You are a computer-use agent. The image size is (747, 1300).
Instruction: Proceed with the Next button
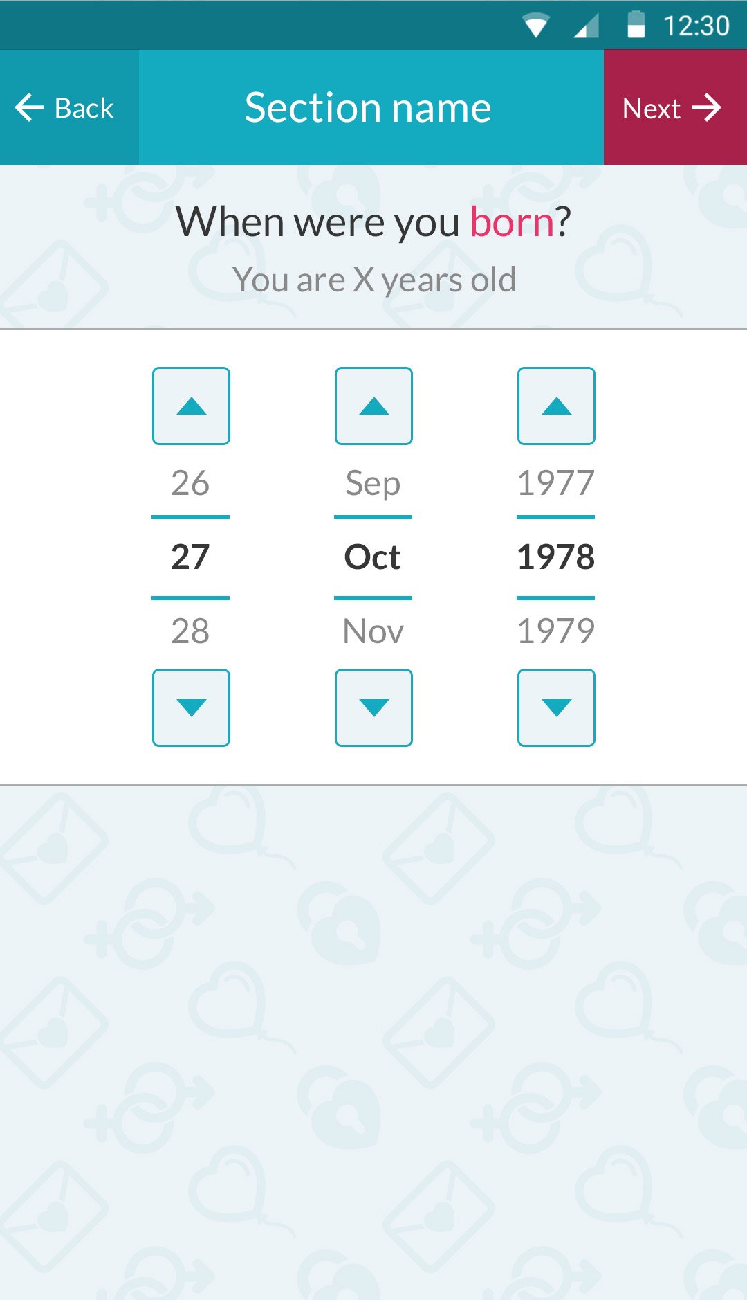[x=674, y=108]
